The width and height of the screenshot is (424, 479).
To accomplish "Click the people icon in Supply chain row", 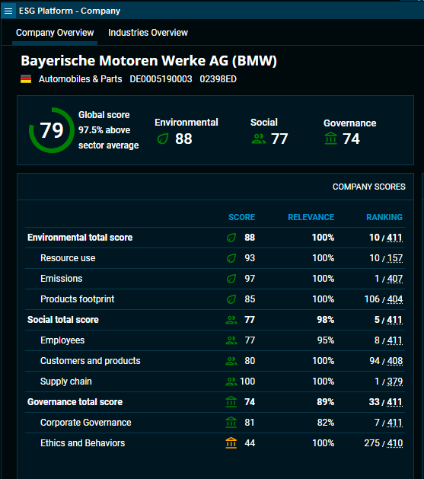I will coord(231,382).
